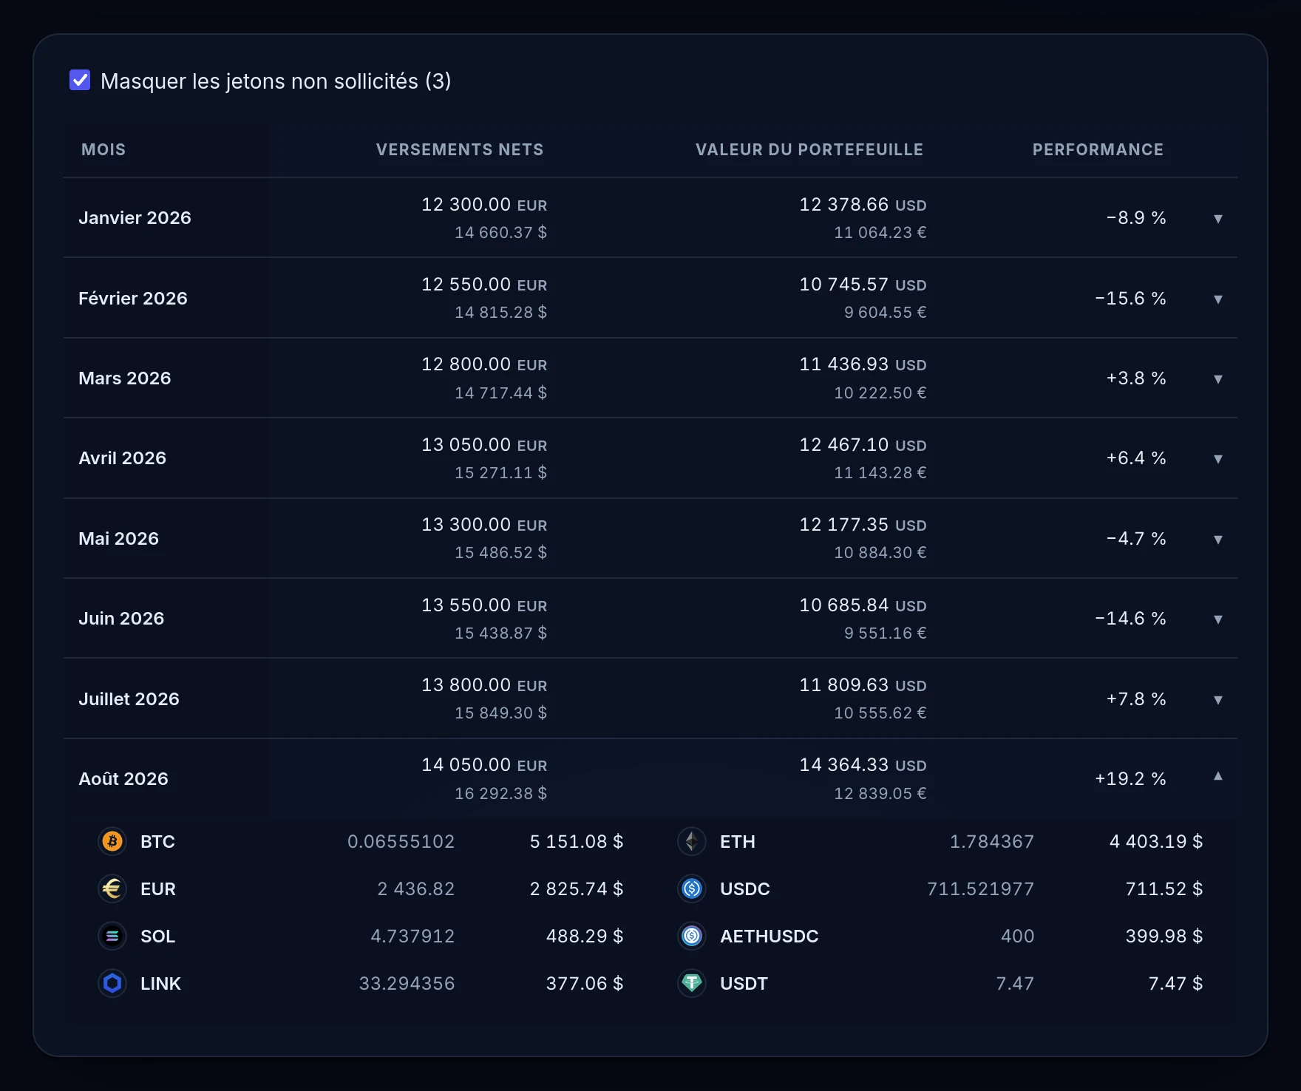Click the VALEUR DU PORTEFEUILLE column header
This screenshot has width=1301, height=1091.
tap(809, 149)
